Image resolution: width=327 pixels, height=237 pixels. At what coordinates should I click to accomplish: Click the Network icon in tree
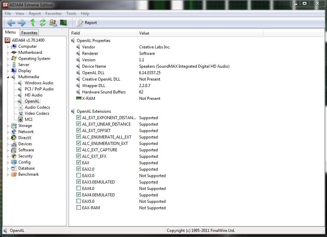[x=14, y=132]
